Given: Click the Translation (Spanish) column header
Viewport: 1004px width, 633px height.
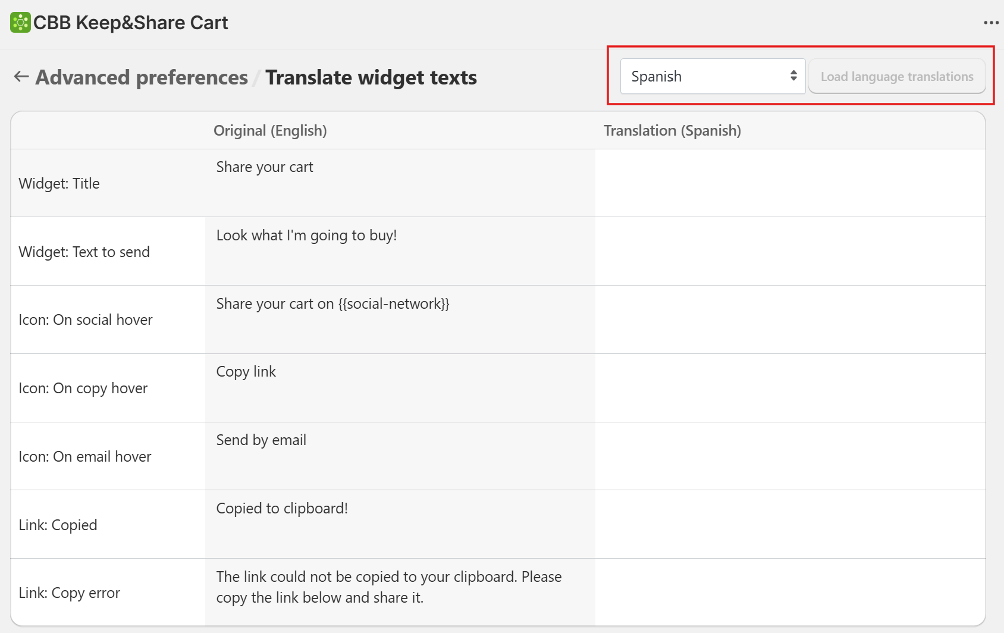Looking at the screenshot, I should tap(672, 130).
